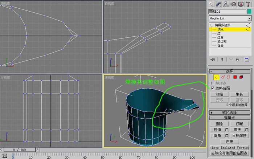Open settings box next to 焊接

[x=247, y=130]
